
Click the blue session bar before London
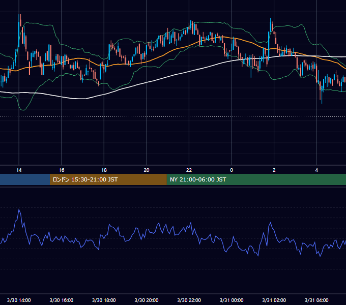(x=25, y=179)
